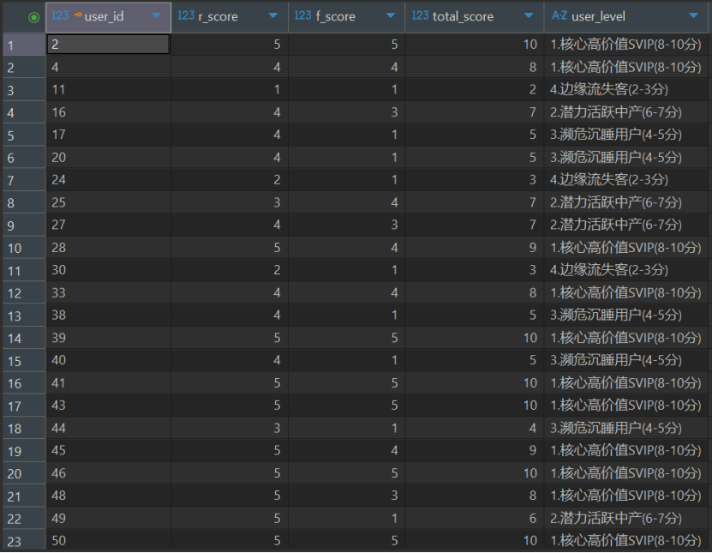
Task: Click the key icon beside user_id
Action: pyautogui.click(x=78, y=15)
